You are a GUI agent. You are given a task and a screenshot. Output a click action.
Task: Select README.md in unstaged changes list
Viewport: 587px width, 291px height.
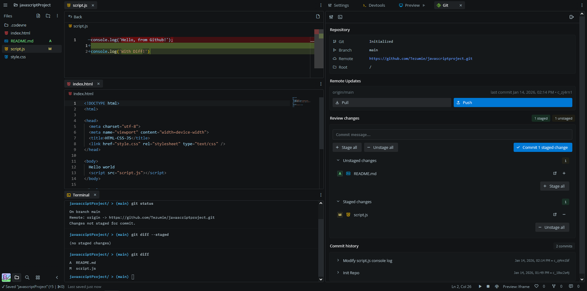tap(365, 173)
